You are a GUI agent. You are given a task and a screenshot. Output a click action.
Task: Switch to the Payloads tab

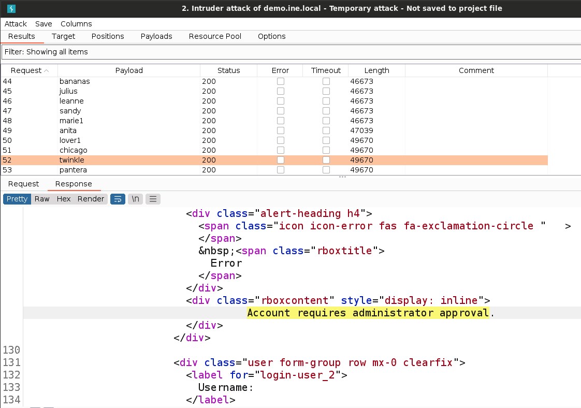pos(156,36)
